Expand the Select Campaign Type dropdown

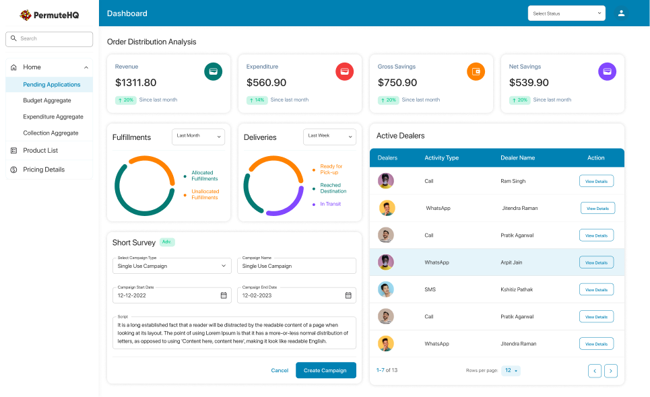pyautogui.click(x=172, y=266)
